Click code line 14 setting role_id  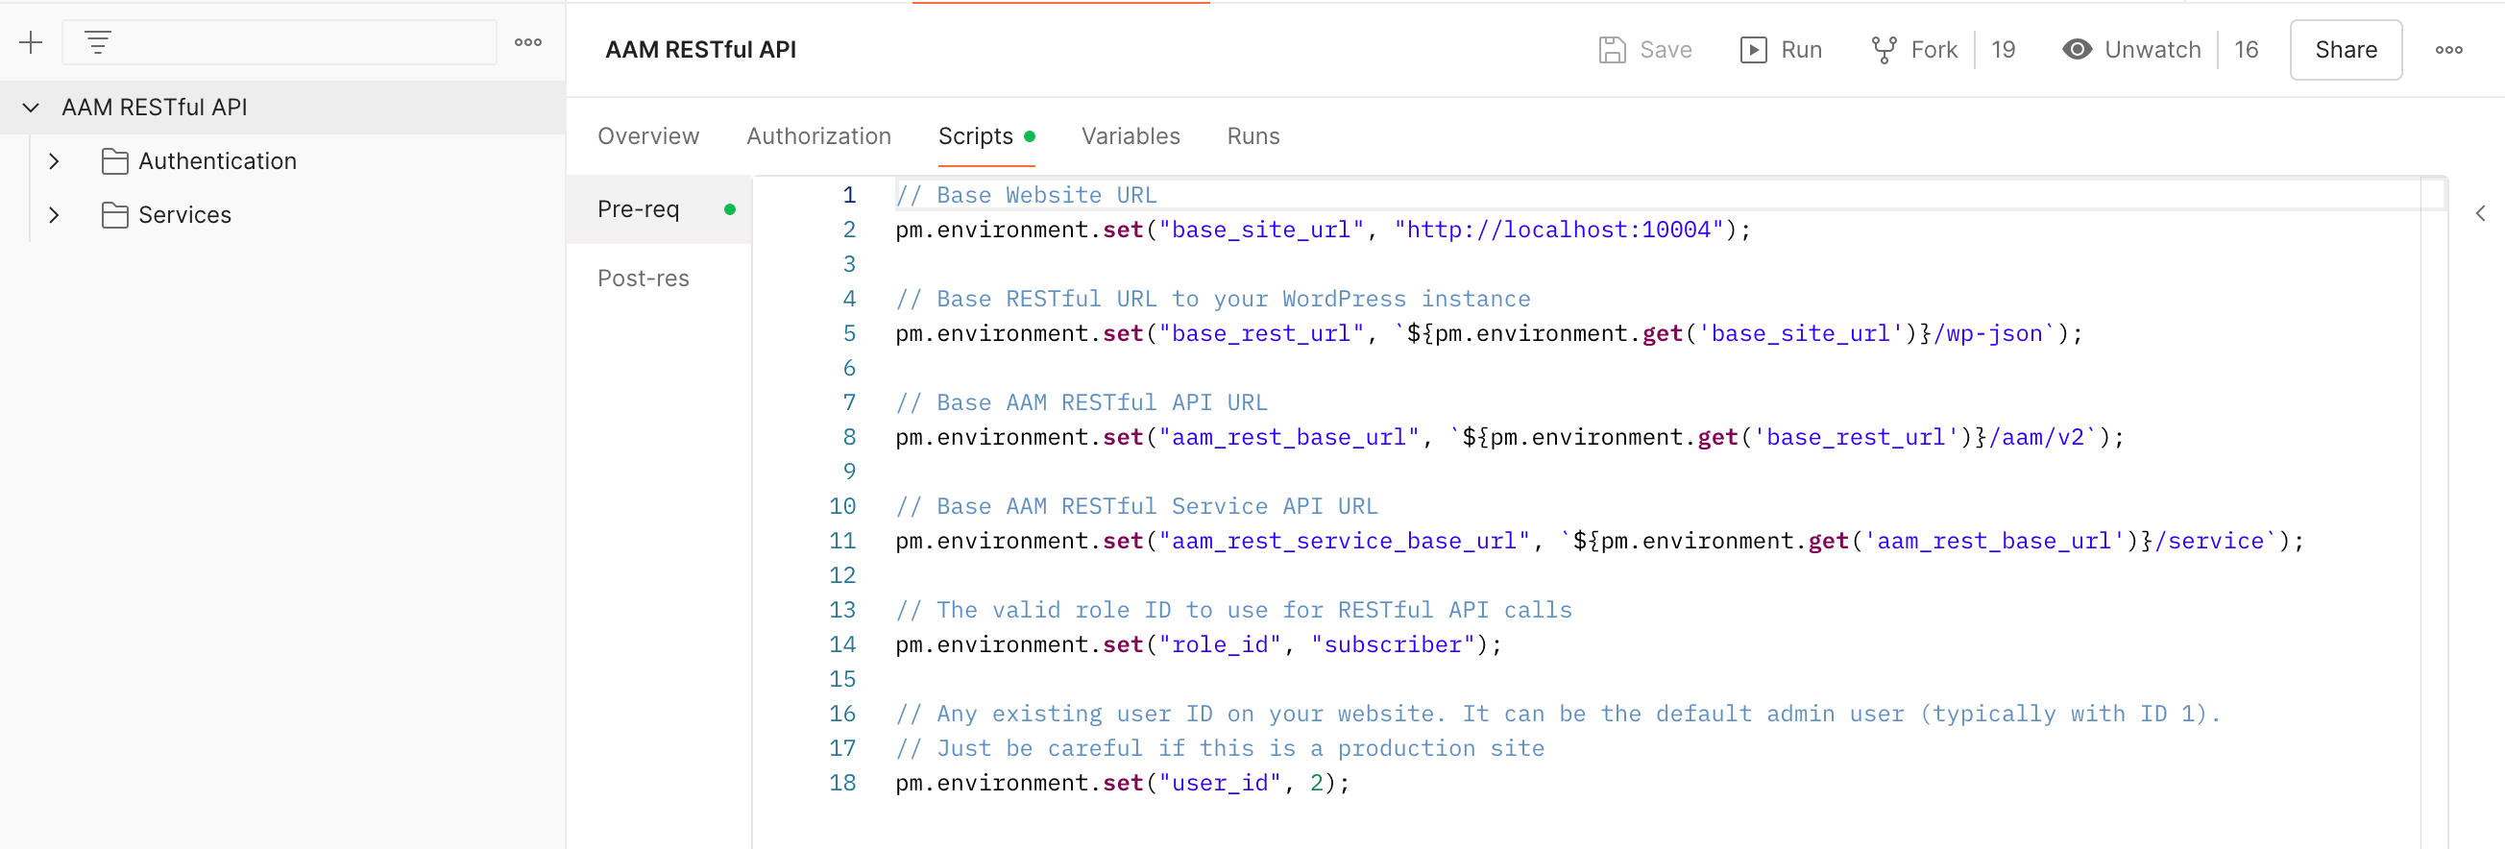tap(1198, 645)
